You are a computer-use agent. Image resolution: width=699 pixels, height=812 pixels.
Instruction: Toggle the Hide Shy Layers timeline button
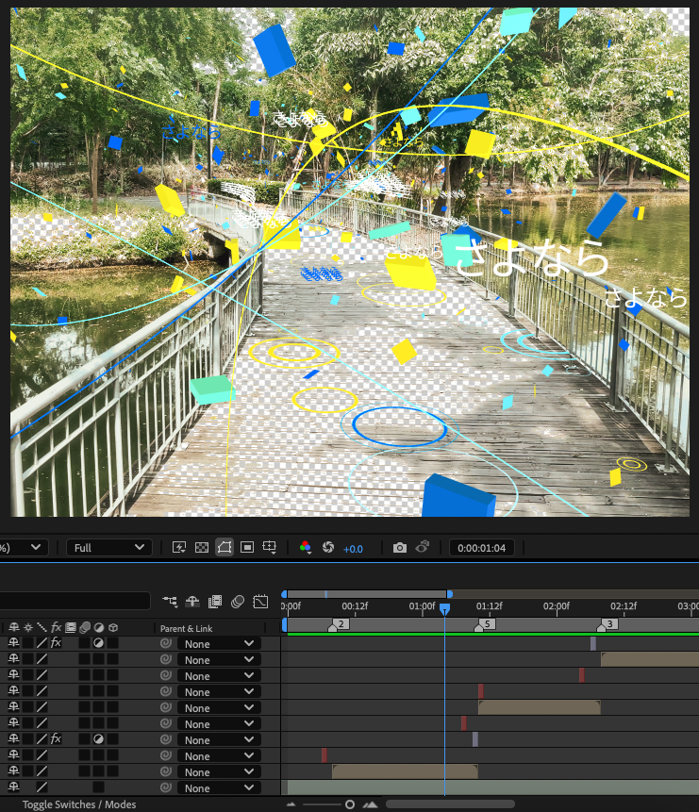tap(192, 602)
